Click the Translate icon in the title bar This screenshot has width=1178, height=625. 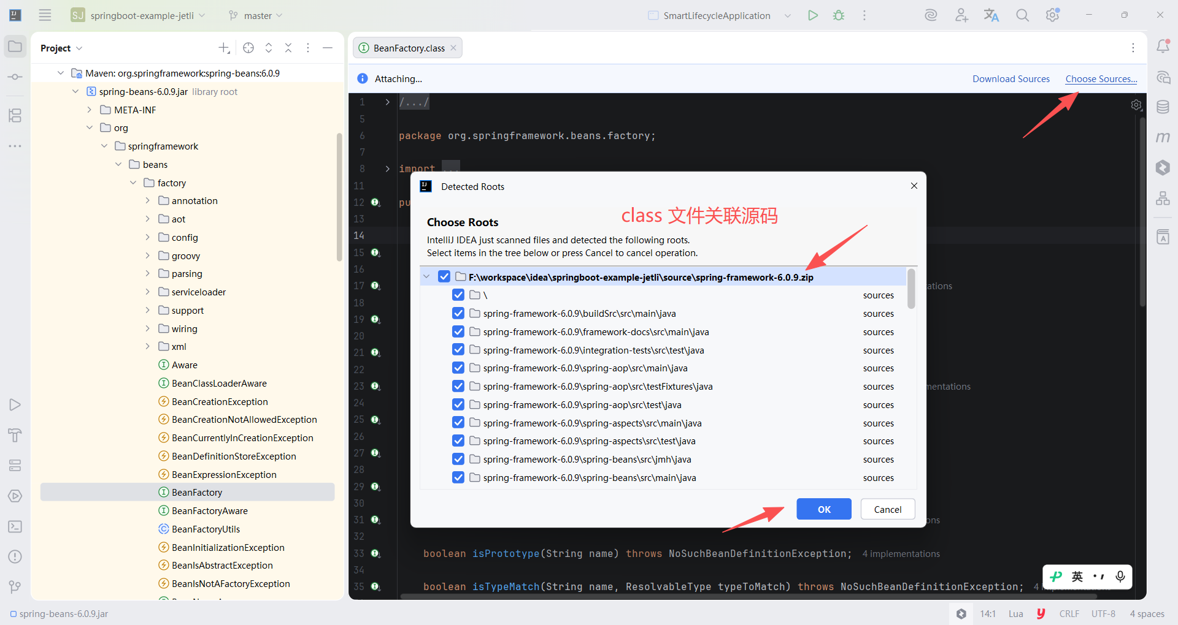tap(991, 15)
